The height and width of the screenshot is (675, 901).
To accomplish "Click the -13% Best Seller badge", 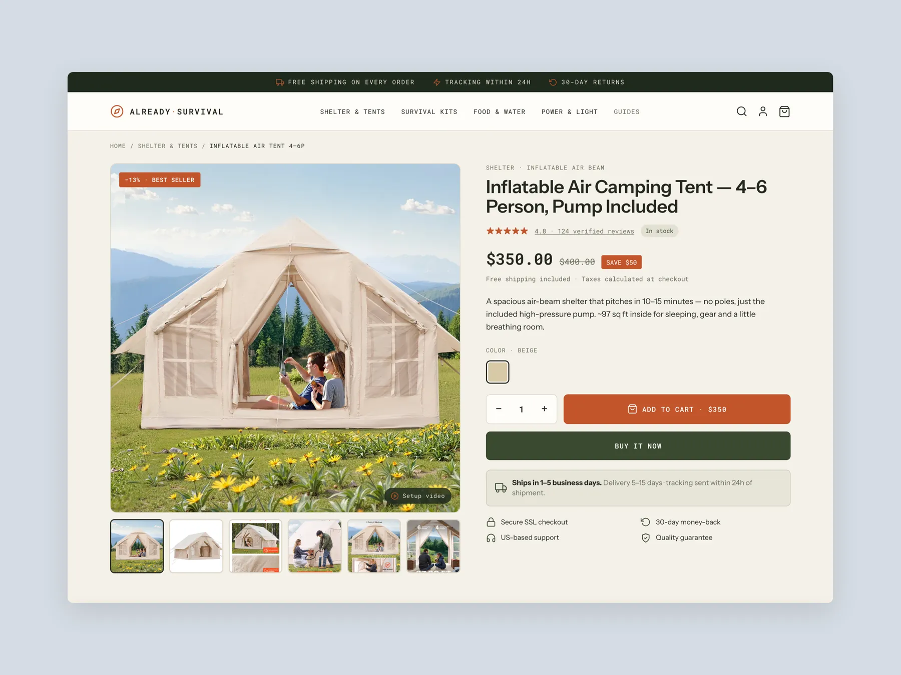I will (x=160, y=180).
